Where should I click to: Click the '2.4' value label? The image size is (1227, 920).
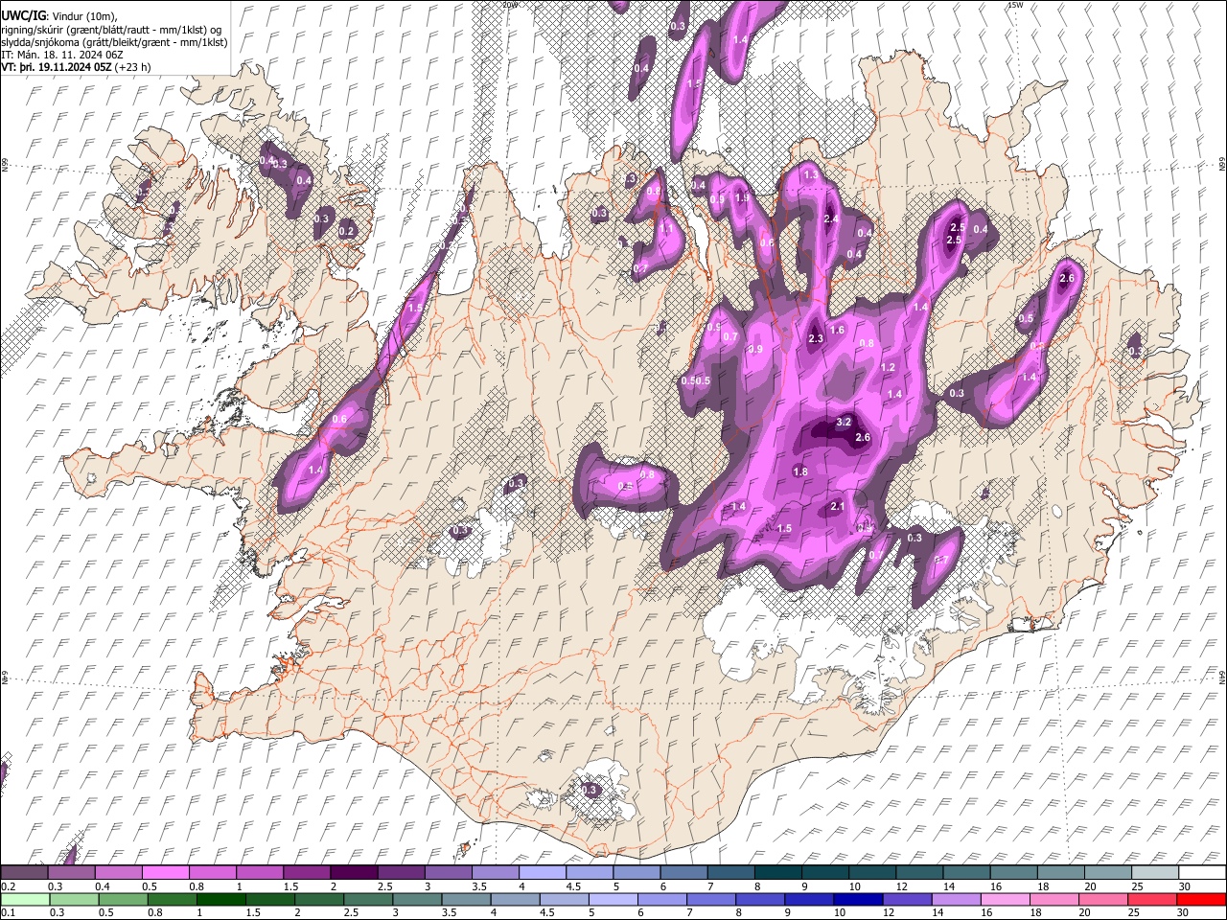pos(831,219)
